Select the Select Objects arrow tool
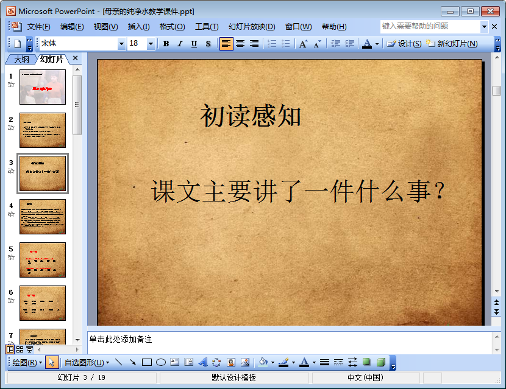This screenshot has width=506, height=389. tap(51, 363)
